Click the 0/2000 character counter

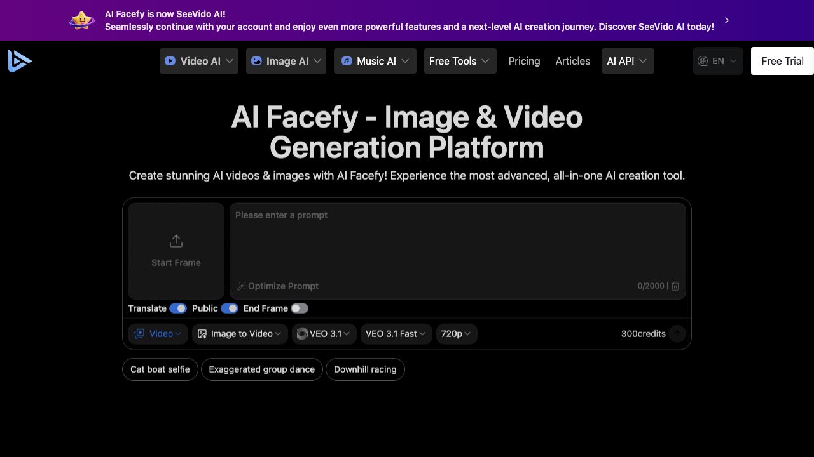click(651, 286)
